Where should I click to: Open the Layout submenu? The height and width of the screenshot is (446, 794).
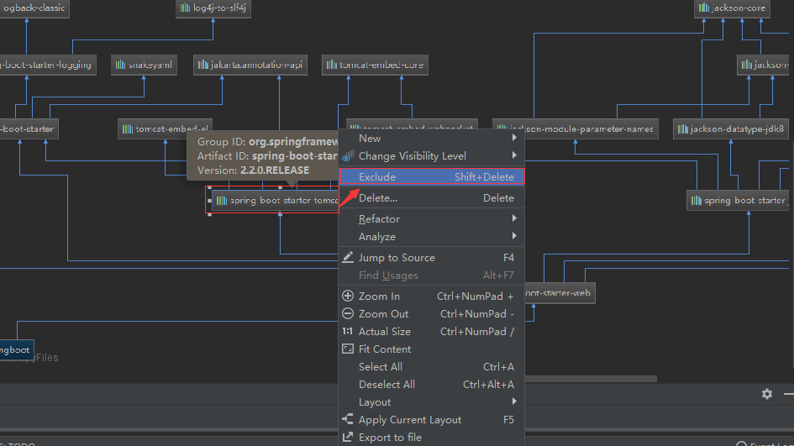pyautogui.click(x=431, y=402)
